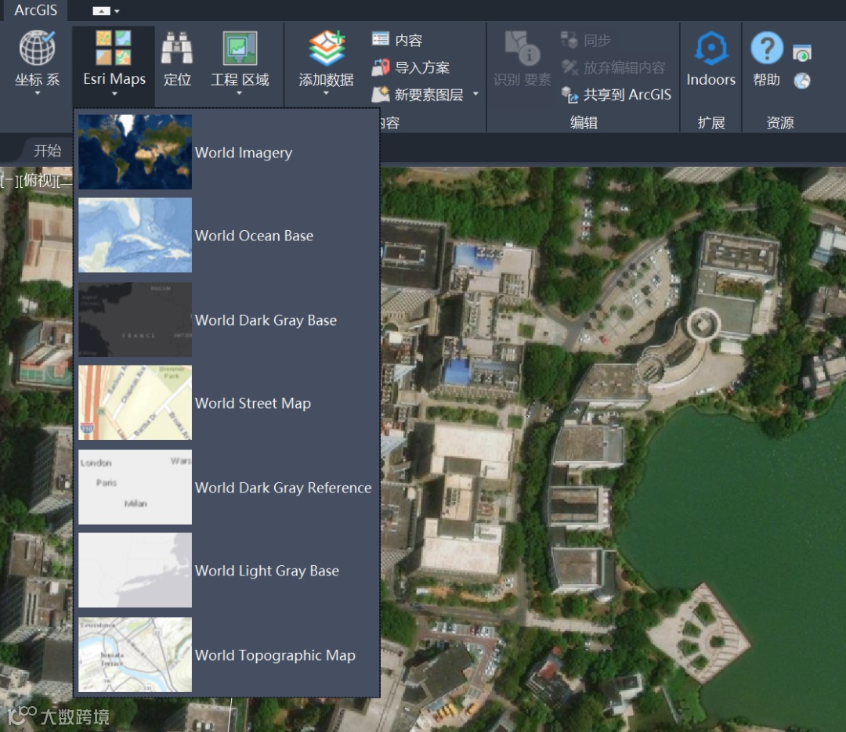Expand the 工程区域 dropdown arrow
Viewport: 846px width, 732px height.
[240, 93]
